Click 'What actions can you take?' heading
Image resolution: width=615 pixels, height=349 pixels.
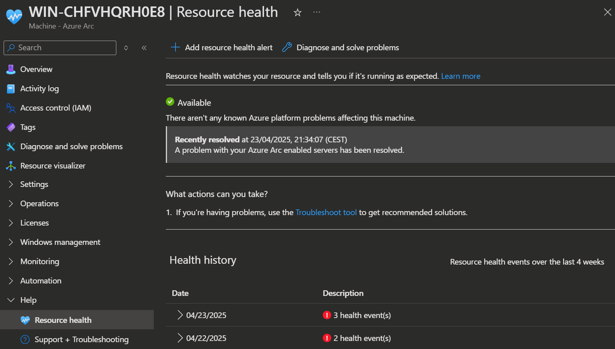217,194
